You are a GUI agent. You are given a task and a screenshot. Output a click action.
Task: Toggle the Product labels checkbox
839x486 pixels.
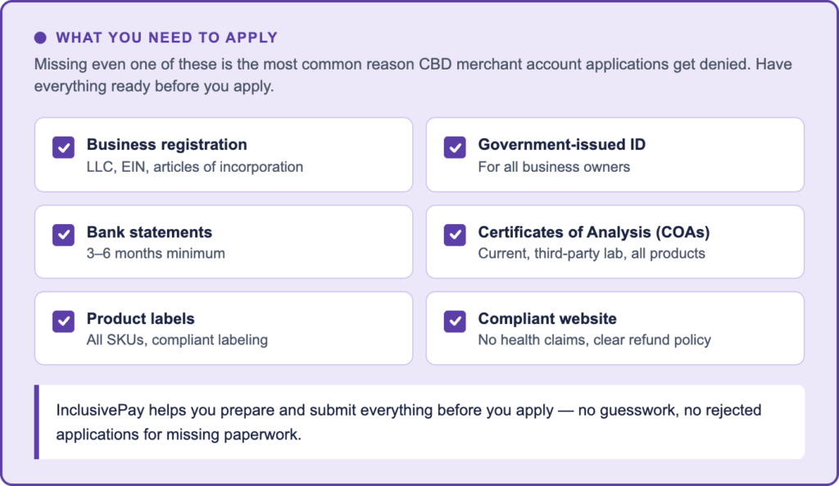pyautogui.click(x=63, y=322)
